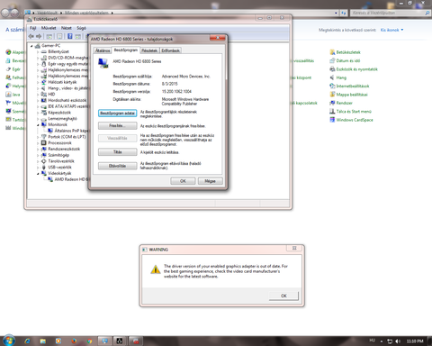The height and width of the screenshot is (346, 432).
Task: Expand the Számítógép node
Action: (x=38, y=155)
